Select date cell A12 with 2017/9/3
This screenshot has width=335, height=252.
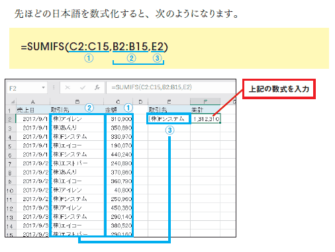tap(33, 208)
